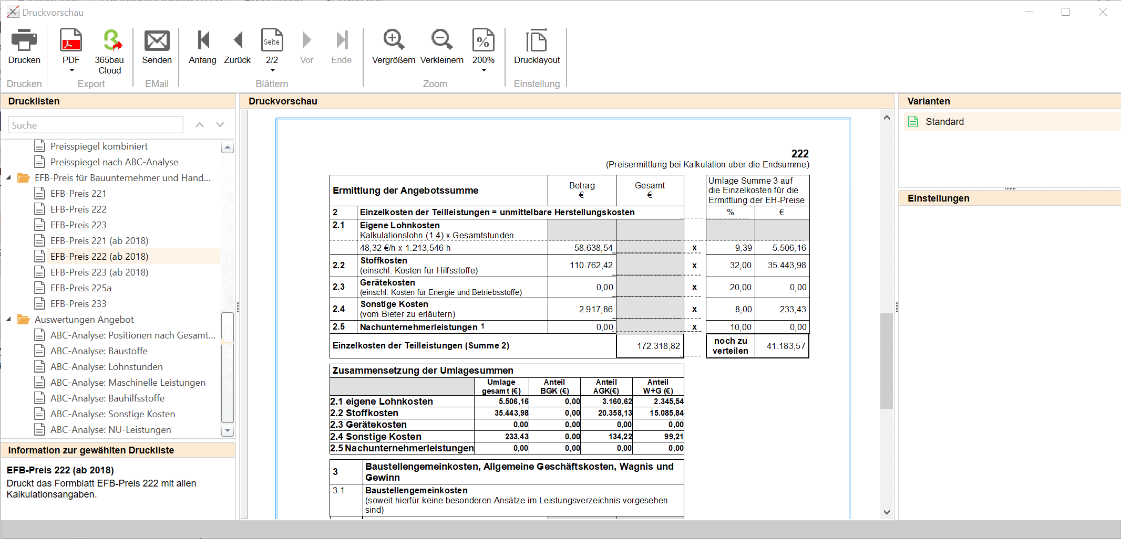The image size is (1121, 539).
Task: Click the Drucken printer icon
Action: click(24, 41)
